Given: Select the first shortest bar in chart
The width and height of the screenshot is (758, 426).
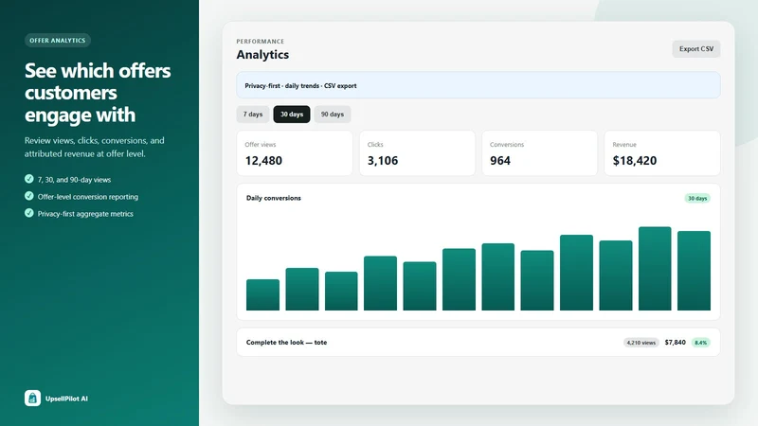Looking at the screenshot, I should (262, 294).
